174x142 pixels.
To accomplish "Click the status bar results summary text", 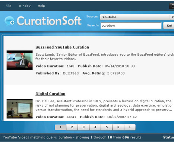I will (72, 137).
